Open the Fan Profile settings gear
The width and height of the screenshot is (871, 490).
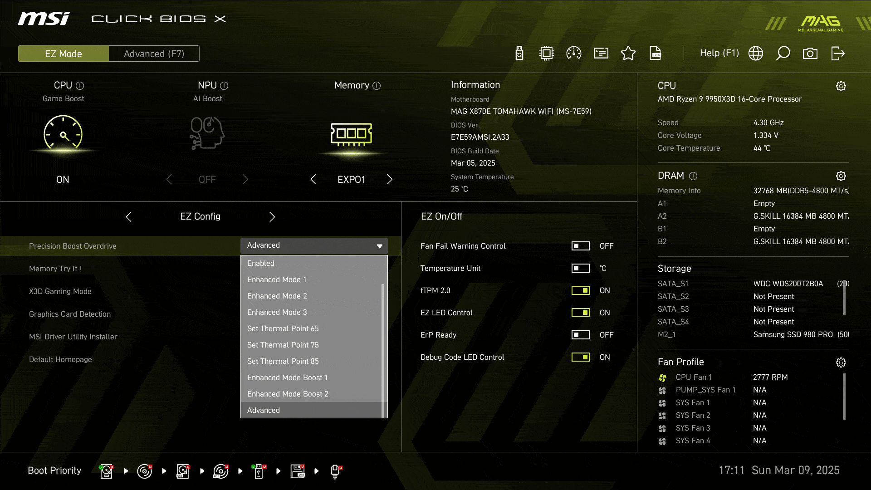coord(841,363)
